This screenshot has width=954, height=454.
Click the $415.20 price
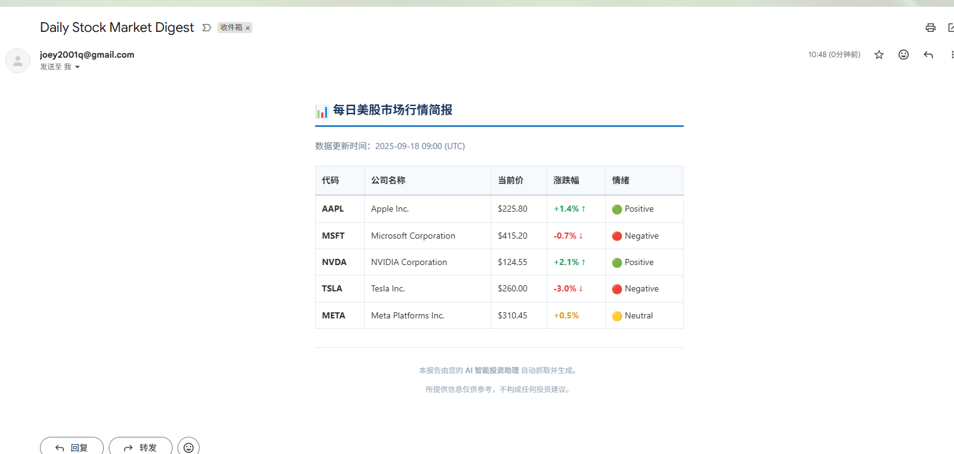[513, 236]
